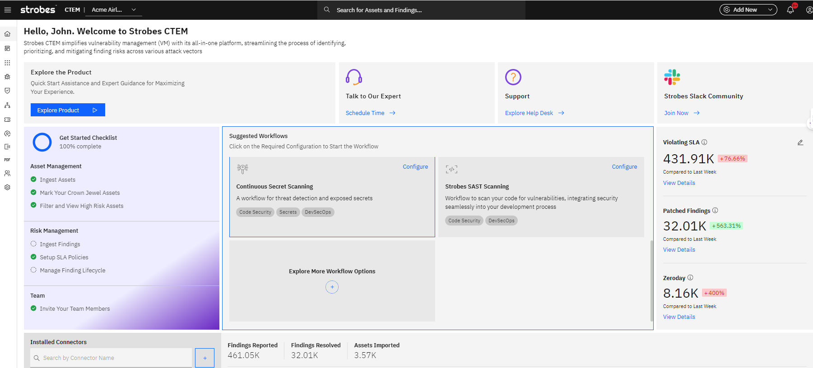Open the settings gear sidebar icon

click(7, 187)
